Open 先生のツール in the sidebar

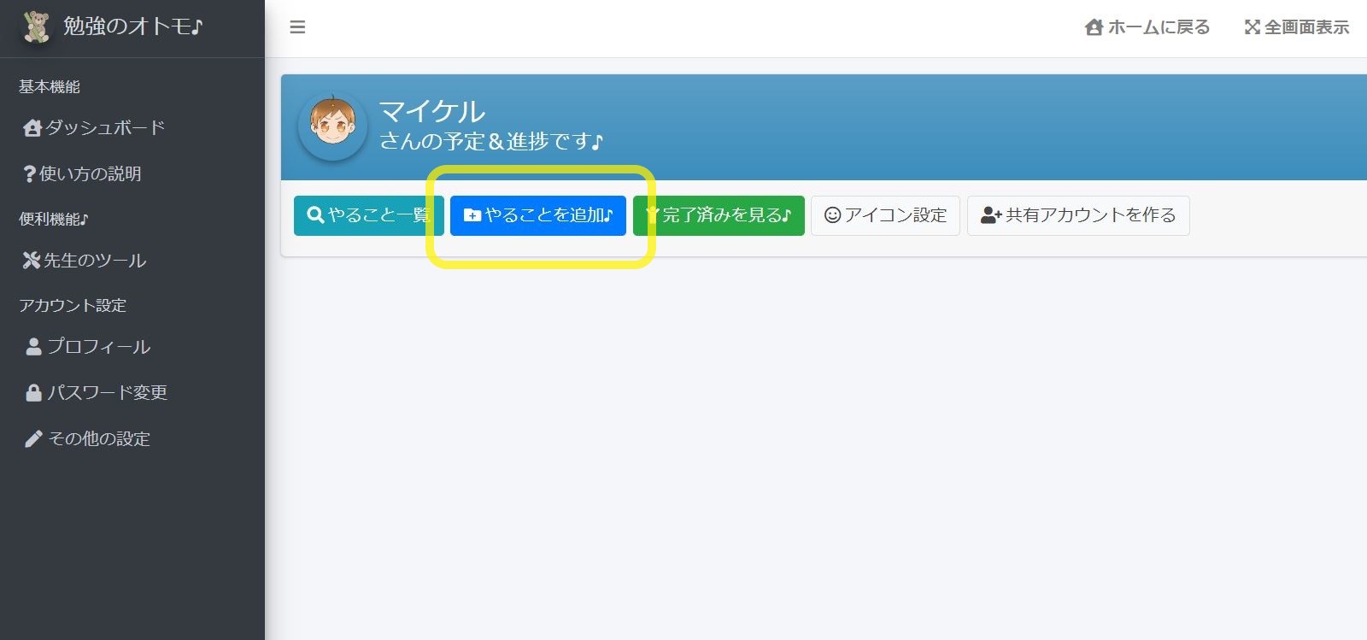point(85,261)
